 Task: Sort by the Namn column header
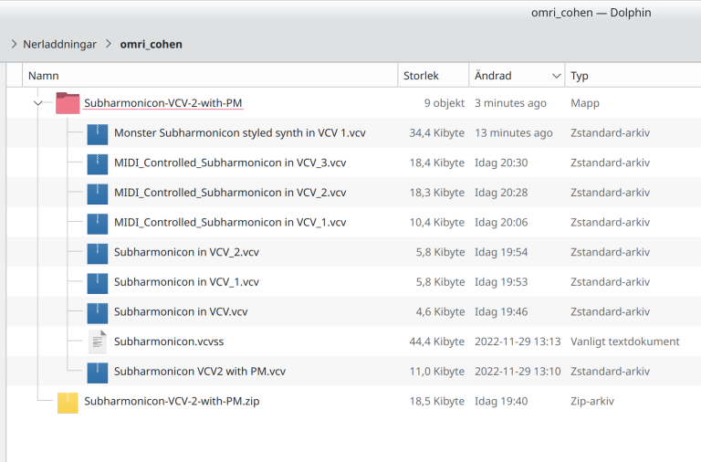pyautogui.click(x=210, y=76)
